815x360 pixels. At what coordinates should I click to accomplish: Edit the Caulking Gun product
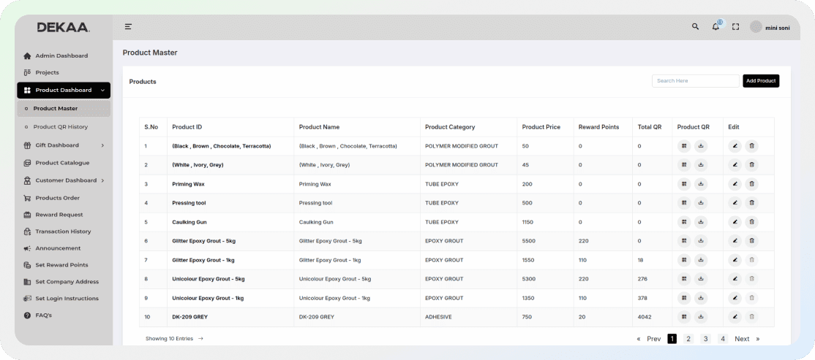coord(735,222)
